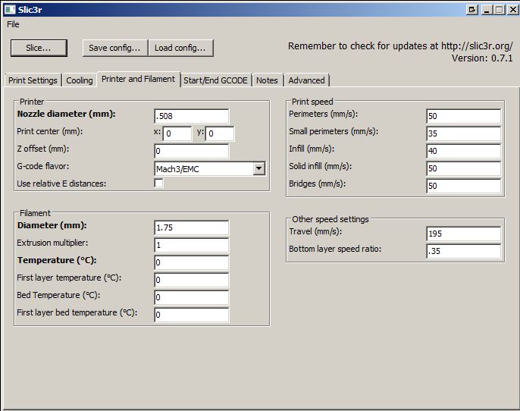Click the Bottom layer speed ratio field
Viewport: 520px width, 411px height.
463,251
